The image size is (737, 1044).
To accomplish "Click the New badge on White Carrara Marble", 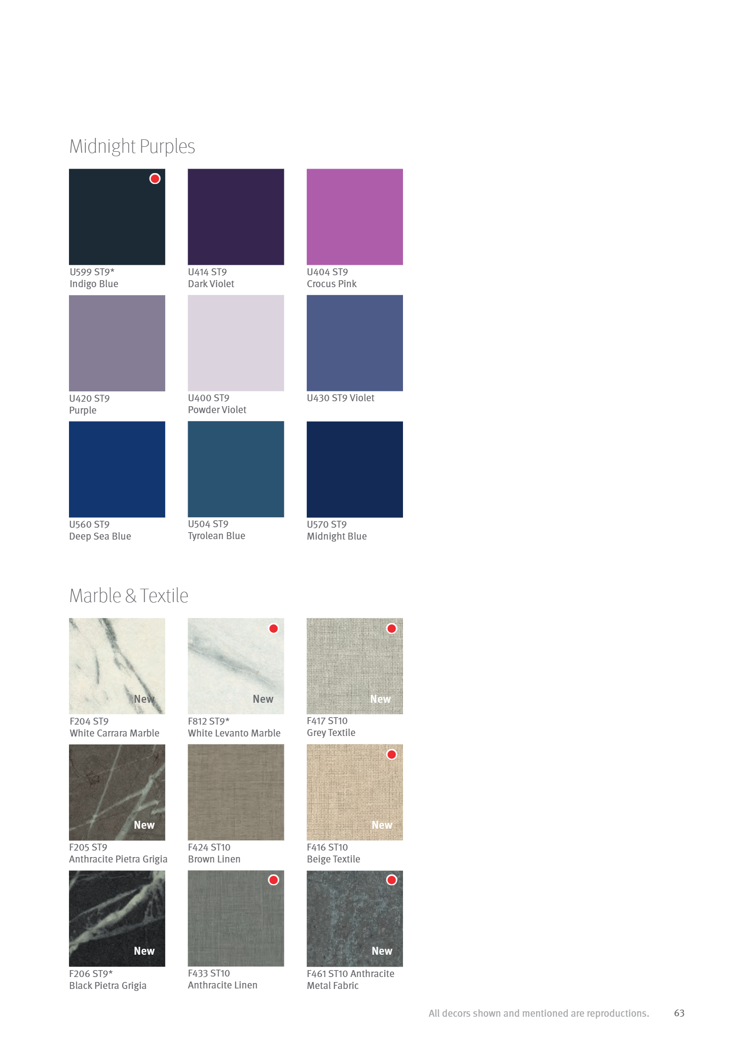I will pos(144,699).
